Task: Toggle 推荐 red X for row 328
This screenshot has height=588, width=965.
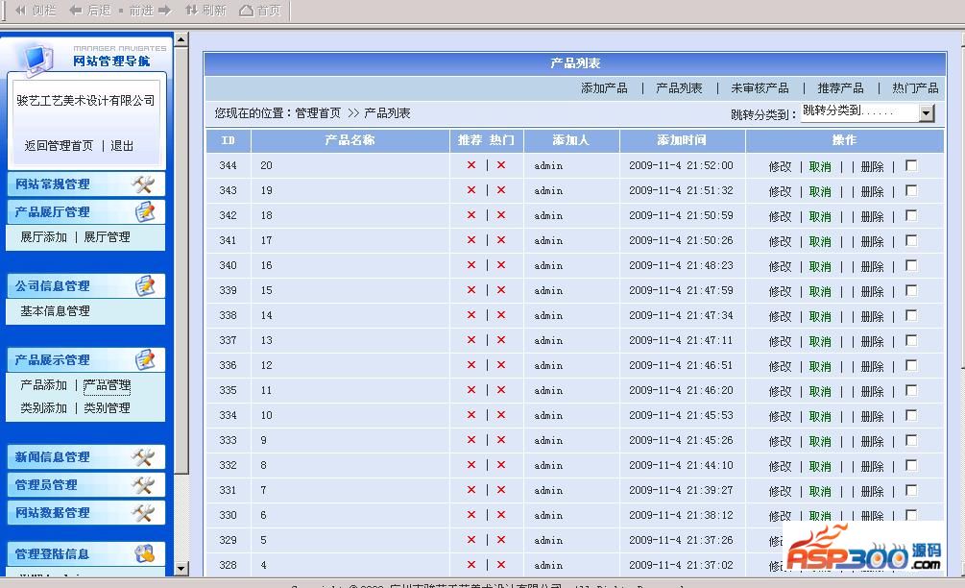Action: [471, 565]
